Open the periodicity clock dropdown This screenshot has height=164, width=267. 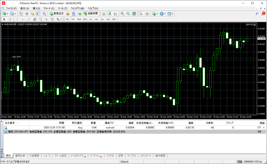click(x=165, y=14)
